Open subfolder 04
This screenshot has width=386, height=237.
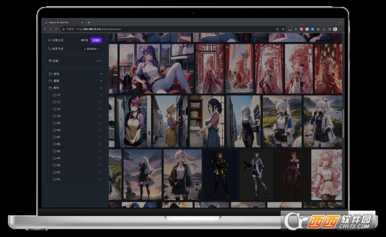(77, 158)
